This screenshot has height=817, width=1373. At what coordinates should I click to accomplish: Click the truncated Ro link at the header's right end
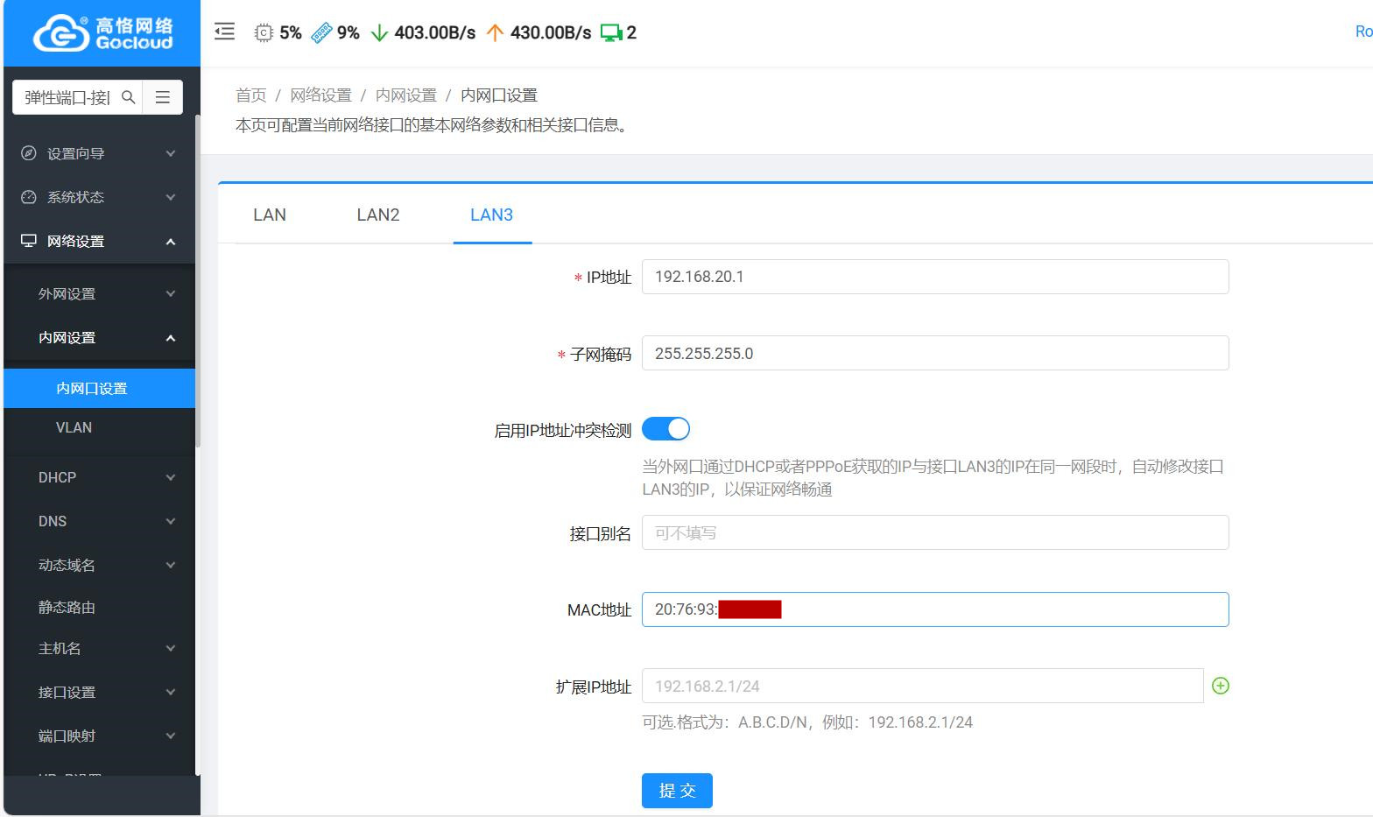click(x=1363, y=32)
